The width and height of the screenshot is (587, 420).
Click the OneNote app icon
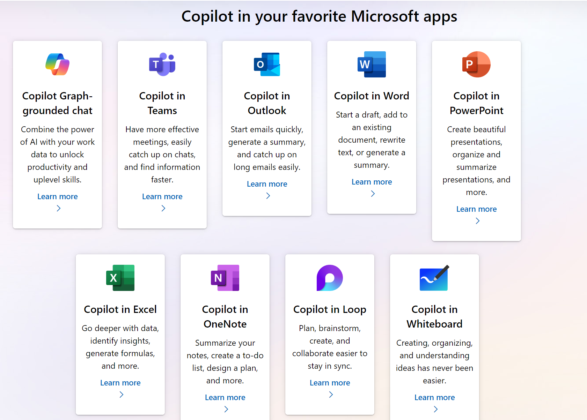click(x=225, y=278)
